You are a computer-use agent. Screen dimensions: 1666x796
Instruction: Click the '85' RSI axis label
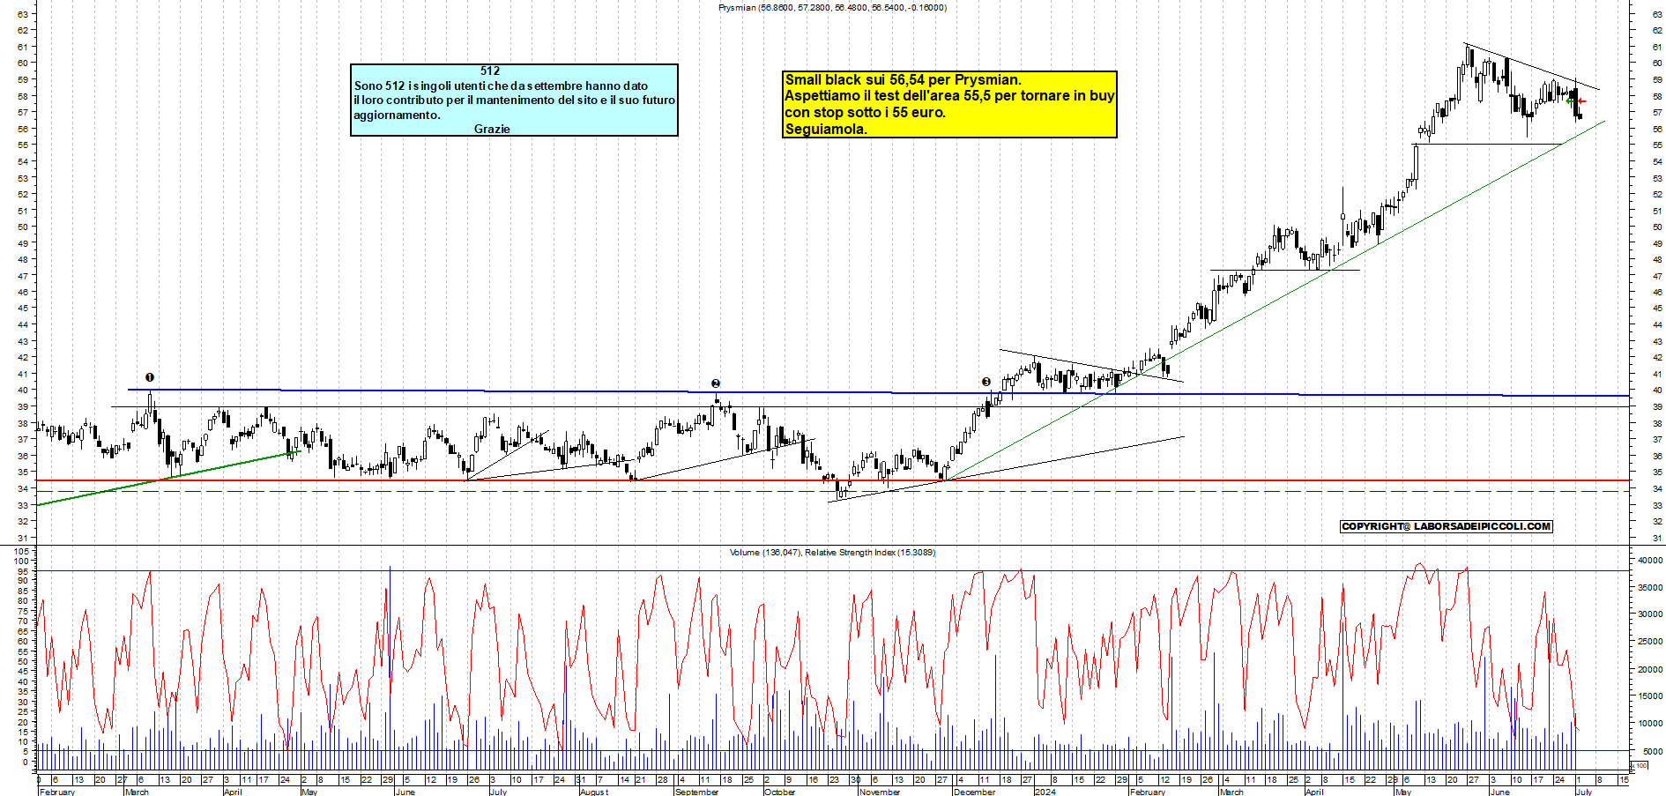25,591
